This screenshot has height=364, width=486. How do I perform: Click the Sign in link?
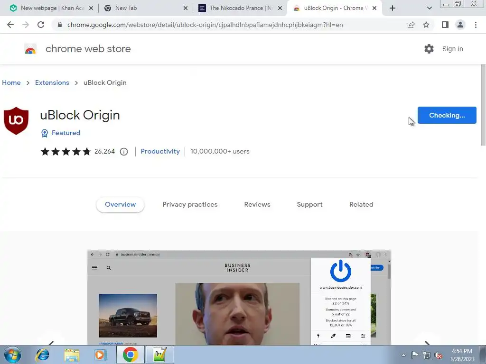(x=452, y=49)
